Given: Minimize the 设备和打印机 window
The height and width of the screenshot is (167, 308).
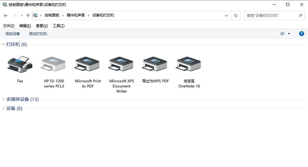Looking at the screenshot, I should (274, 4).
